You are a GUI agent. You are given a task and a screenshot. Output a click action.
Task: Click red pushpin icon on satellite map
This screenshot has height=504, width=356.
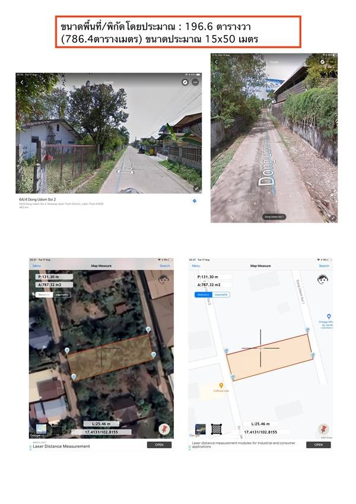(164, 429)
